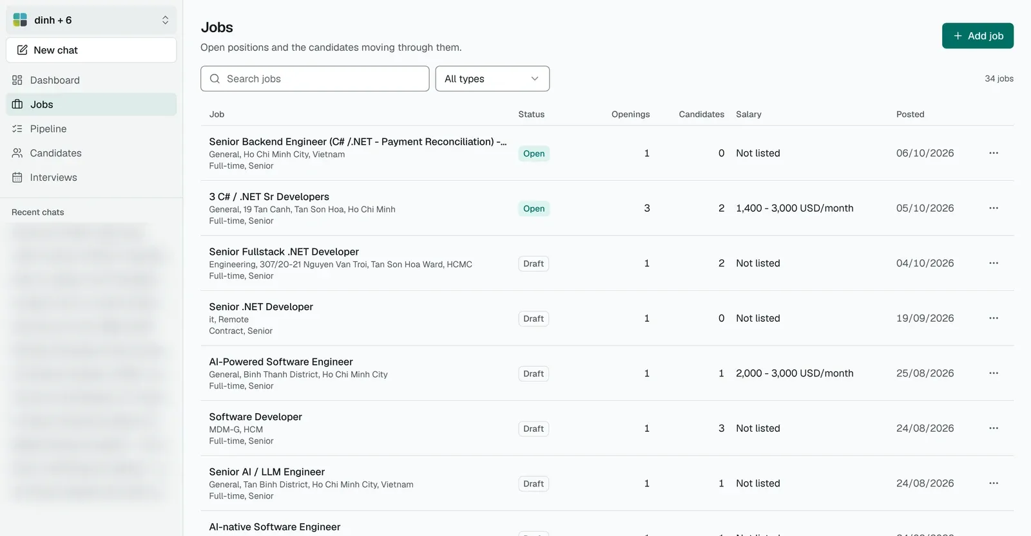Viewport: 1031px width, 536px height.
Task: Click the Open status badge for Senior Backend Engineer
Action: point(534,154)
